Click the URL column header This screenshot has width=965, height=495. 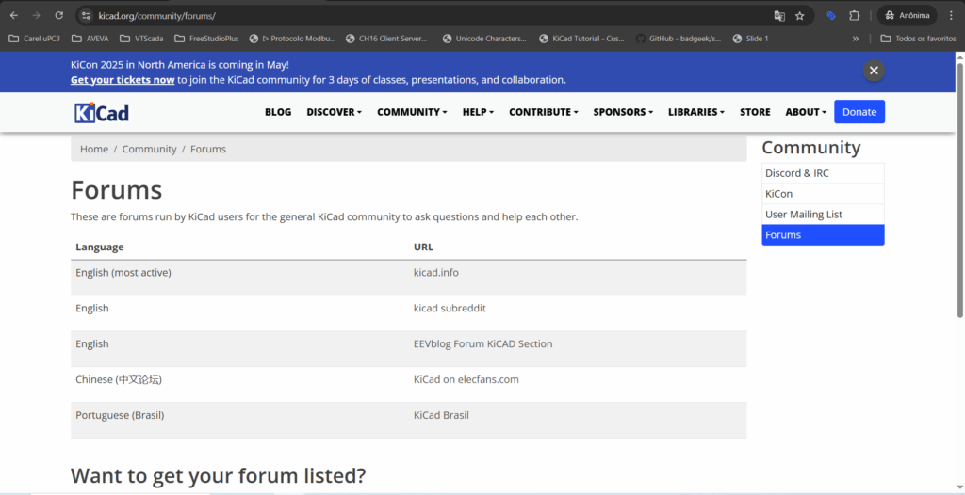[x=423, y=247]
